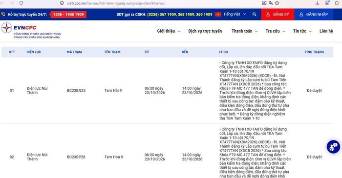Click the phone support icon

click(3, 14)
